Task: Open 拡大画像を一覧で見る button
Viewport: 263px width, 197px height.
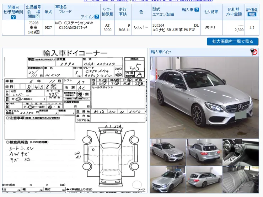Action: (232, 42)
